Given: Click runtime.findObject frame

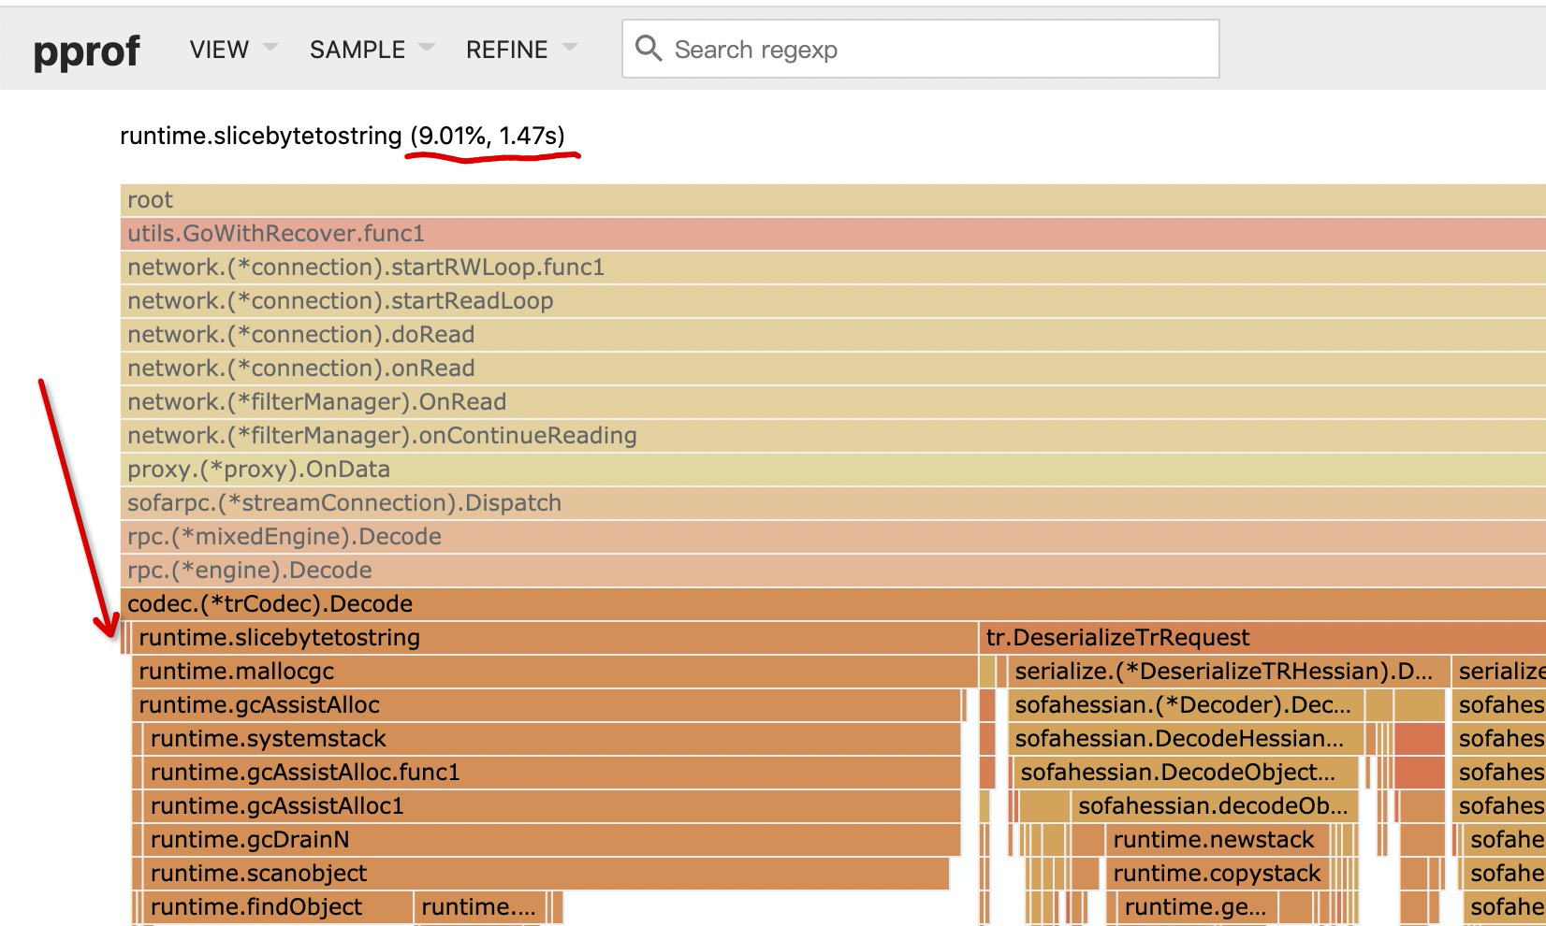Looking at the screenshot, I should pyautogui.click(x=278, y=907).
